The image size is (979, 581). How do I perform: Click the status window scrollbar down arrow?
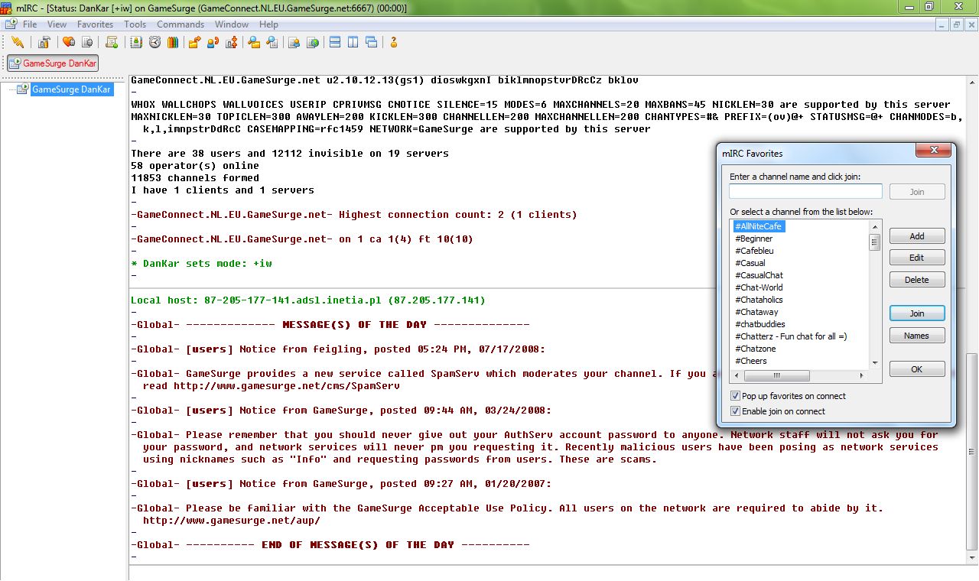pyautogui.click(x=972, y=558)
